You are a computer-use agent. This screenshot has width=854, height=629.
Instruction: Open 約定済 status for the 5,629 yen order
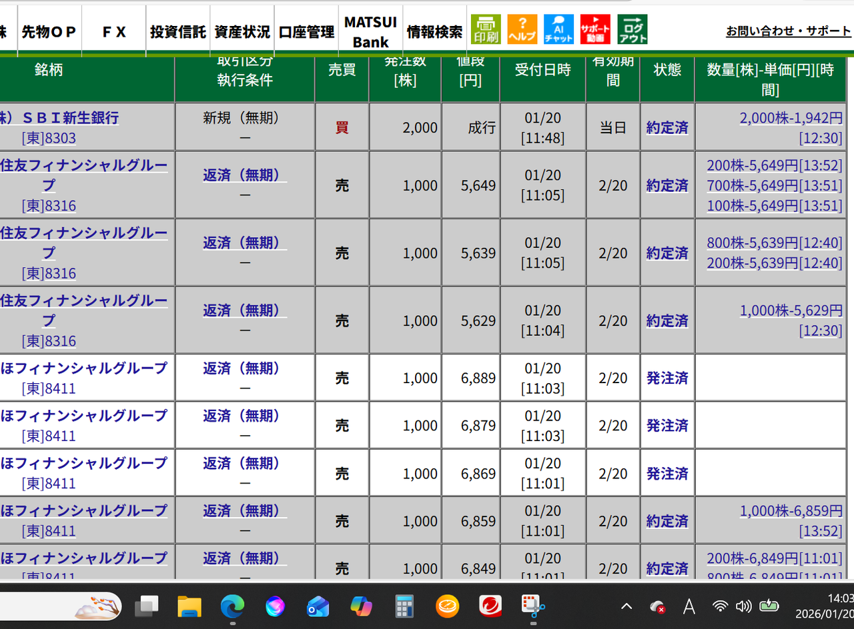[667, 321]
